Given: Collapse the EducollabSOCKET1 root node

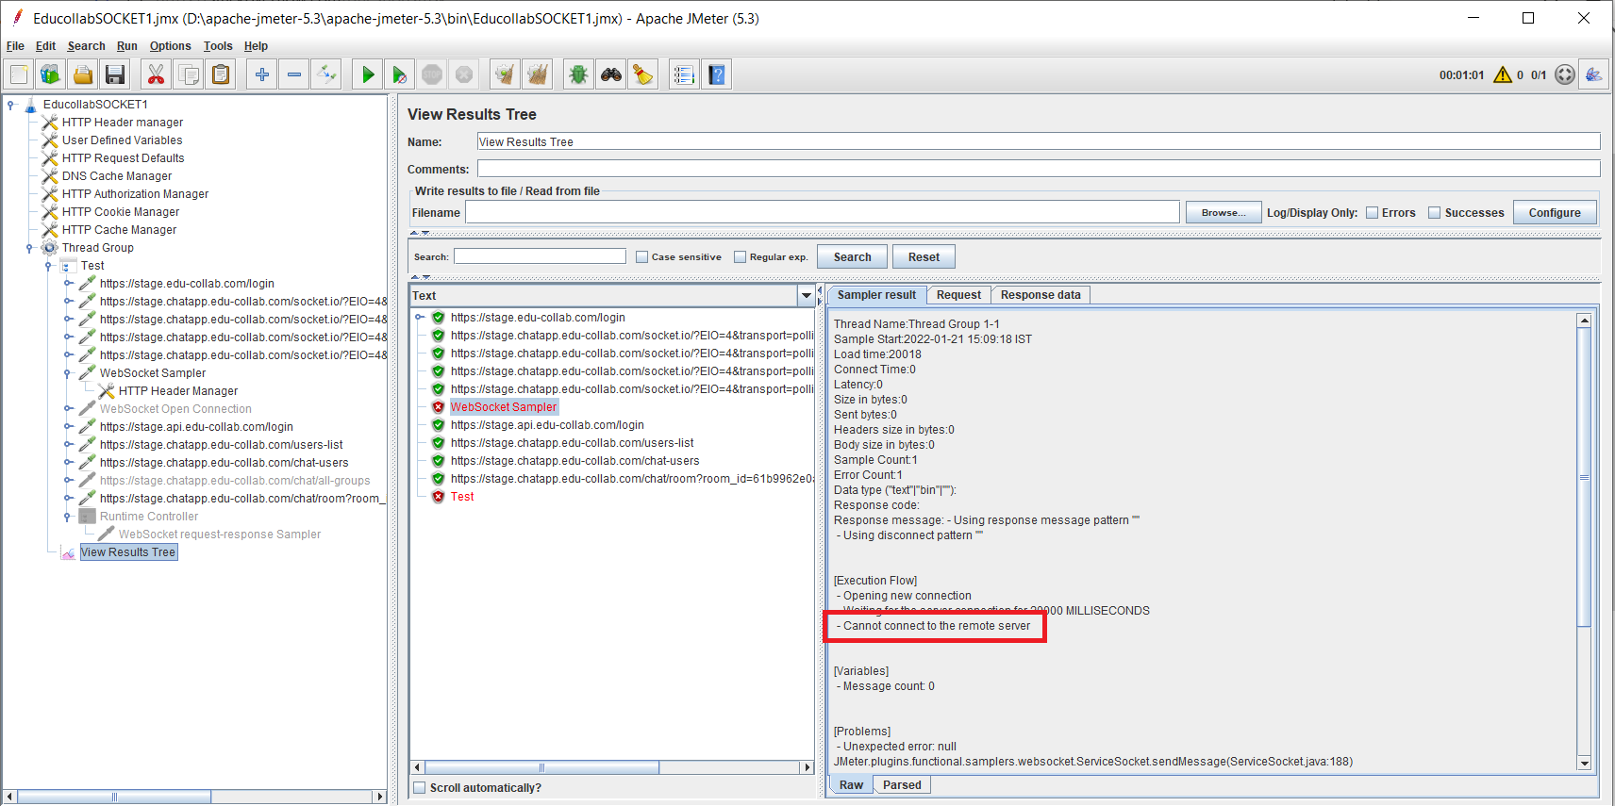Looking at the screenshot, I should tap(11, 105).
